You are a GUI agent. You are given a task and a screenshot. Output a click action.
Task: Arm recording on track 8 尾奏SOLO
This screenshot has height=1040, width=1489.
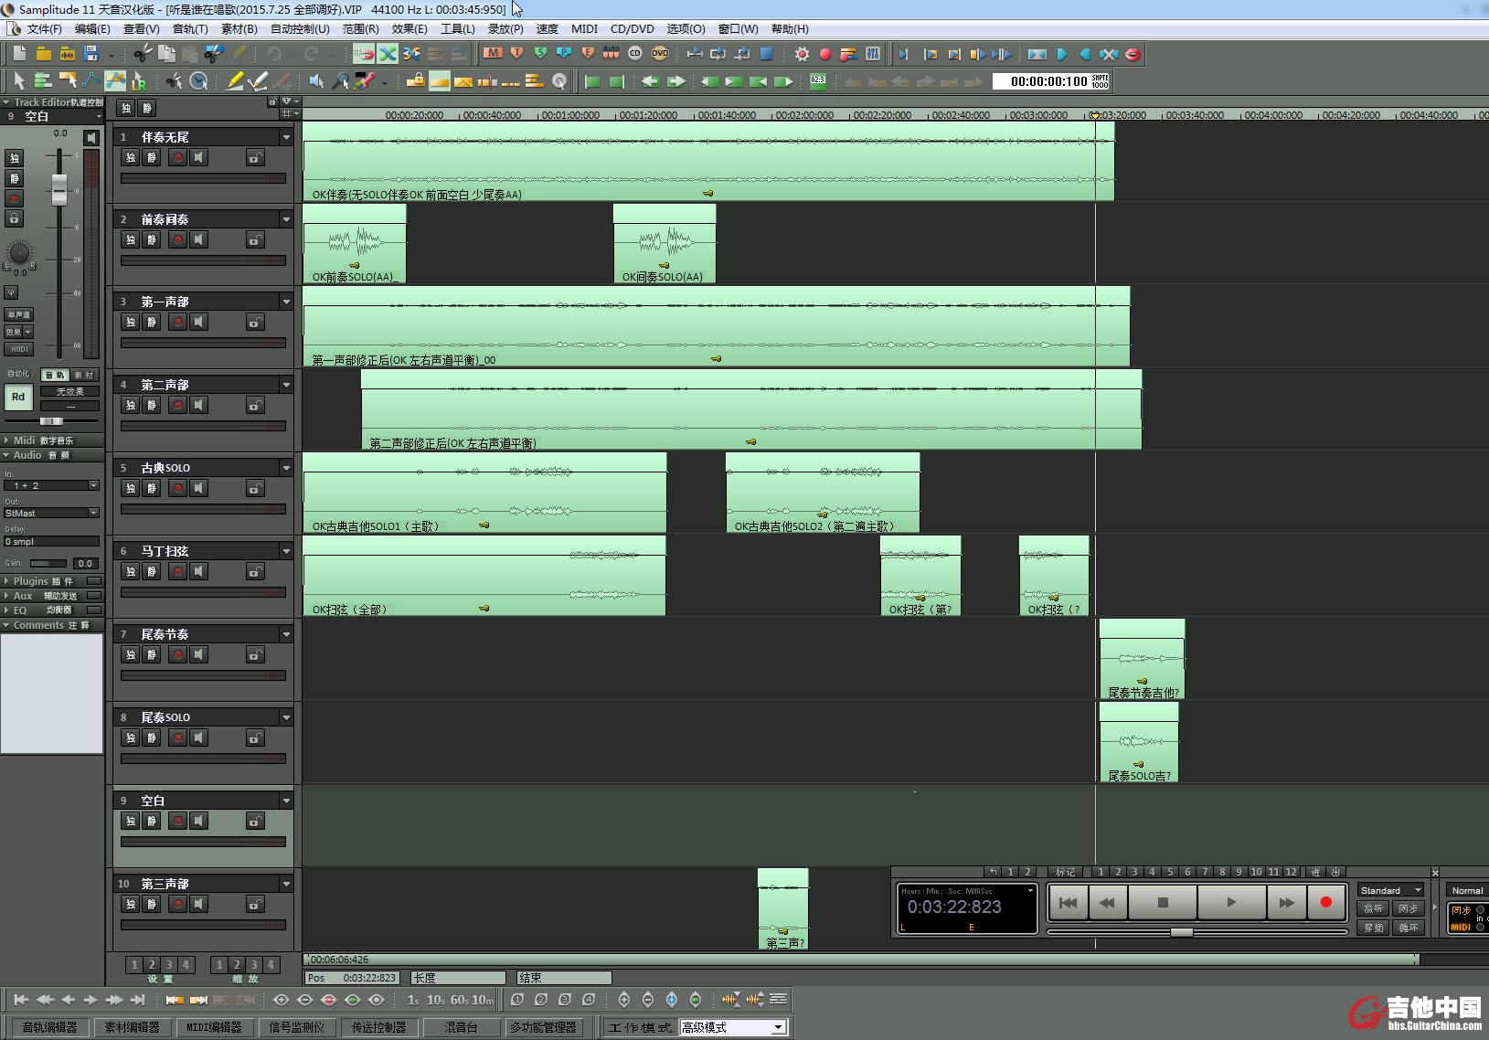click(178, 738)
